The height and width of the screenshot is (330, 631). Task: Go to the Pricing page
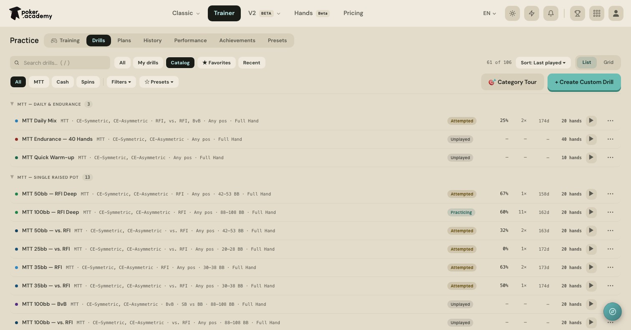click(x=353, y=13)
